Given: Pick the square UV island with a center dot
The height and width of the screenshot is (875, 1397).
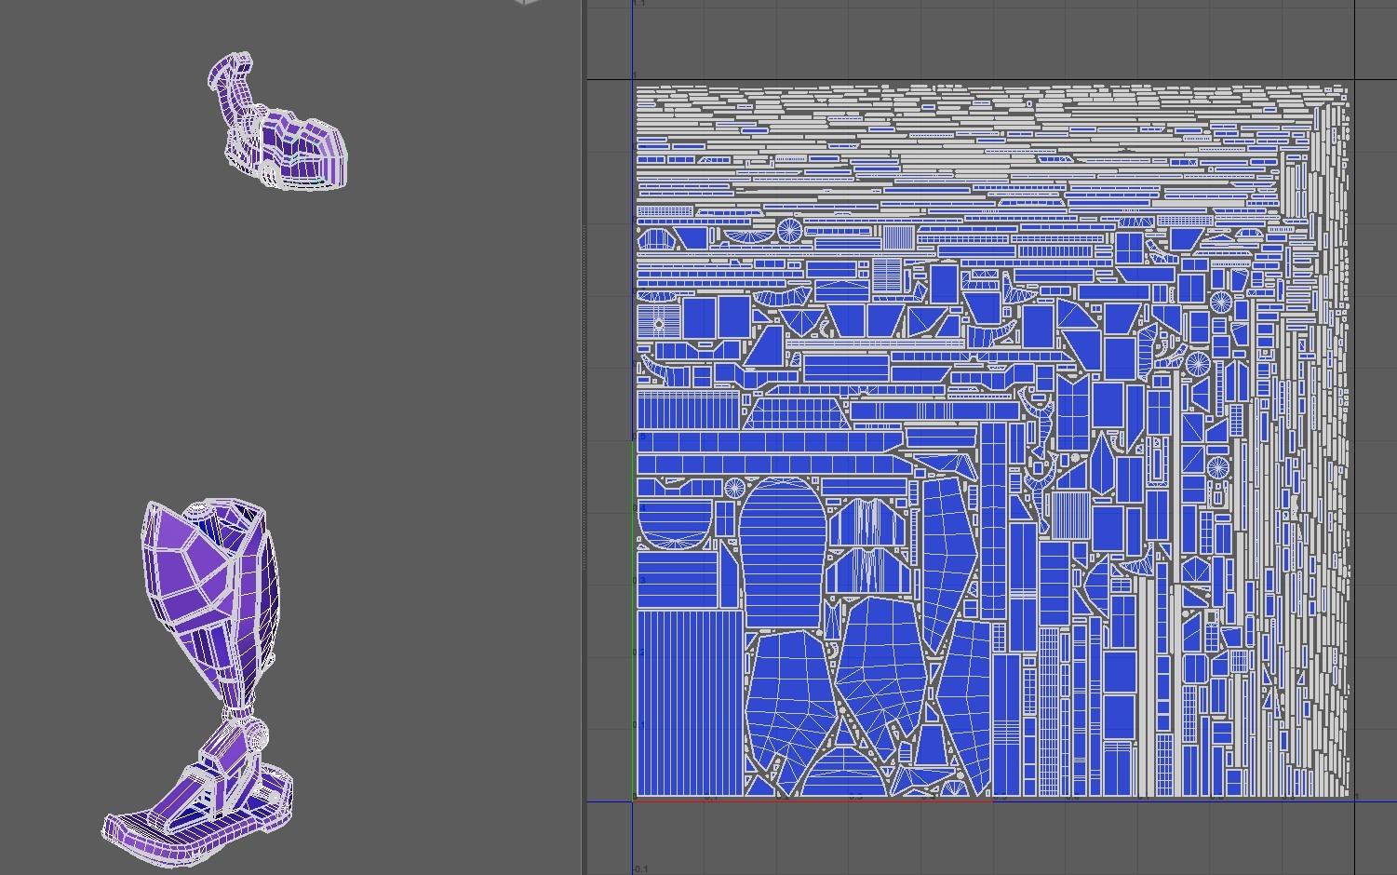Looking at the screenshot, I should [x=659, y=323].
